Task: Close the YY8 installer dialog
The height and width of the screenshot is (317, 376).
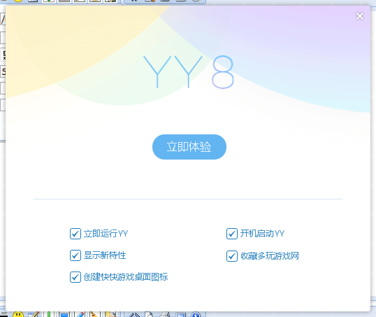Action: coord(360,16)
